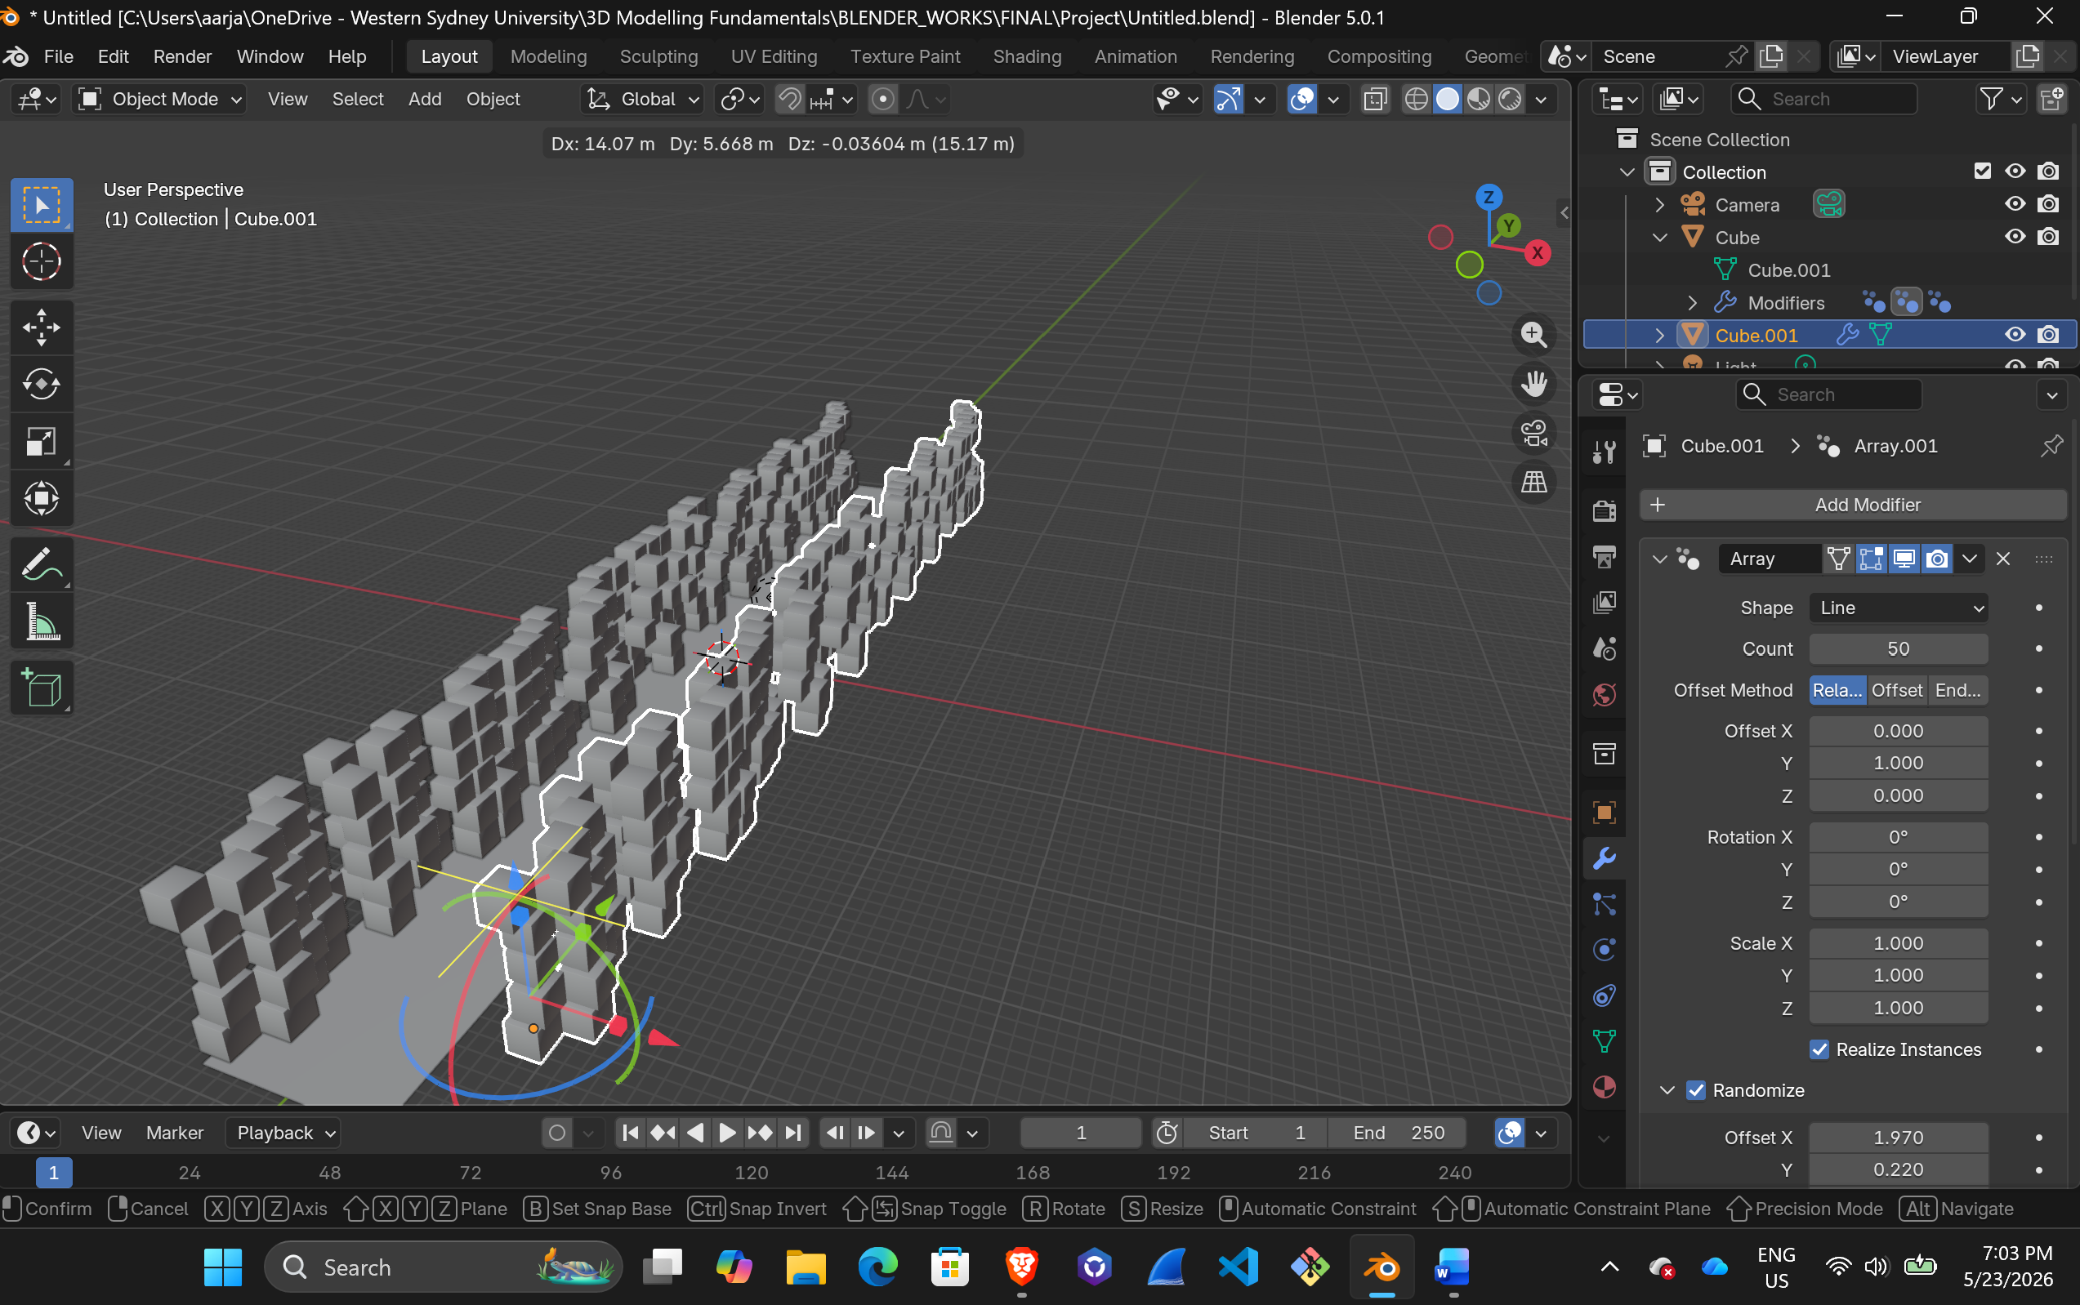2080x1305 pixels.
Task: Expand the Camera tree item
Action: coord(1658,204)
